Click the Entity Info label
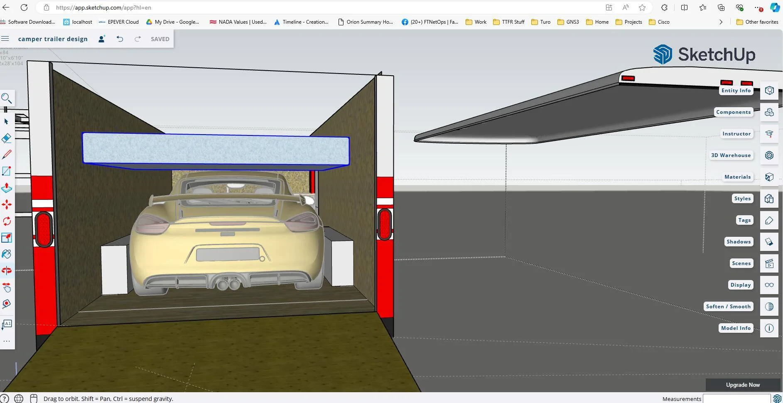 736,91
